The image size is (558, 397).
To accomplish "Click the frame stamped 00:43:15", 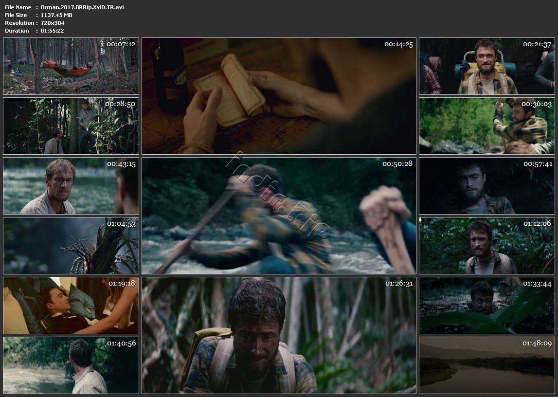I will 71,186.
